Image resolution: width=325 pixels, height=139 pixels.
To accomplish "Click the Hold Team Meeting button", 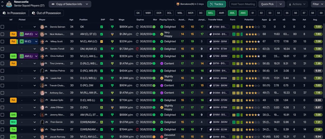I will pyautogui.click(x=243, y=4).
